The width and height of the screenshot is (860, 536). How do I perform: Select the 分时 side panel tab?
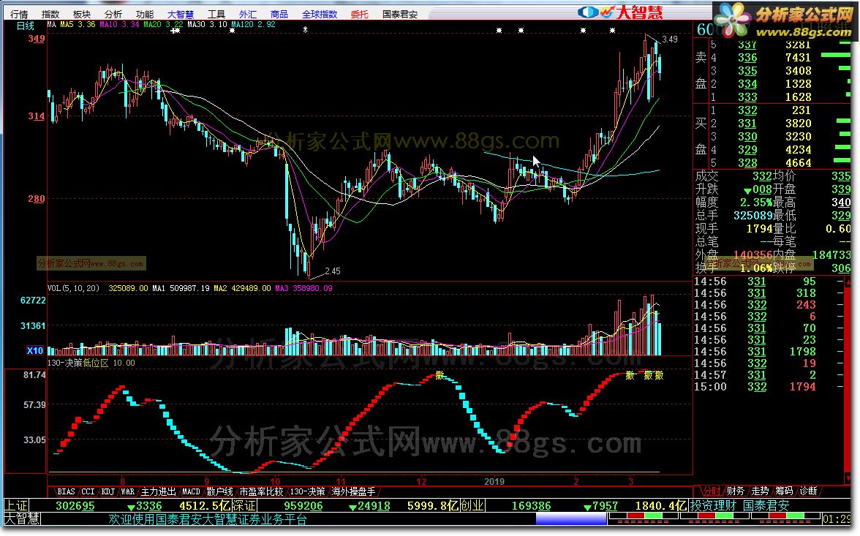[712, 491]
